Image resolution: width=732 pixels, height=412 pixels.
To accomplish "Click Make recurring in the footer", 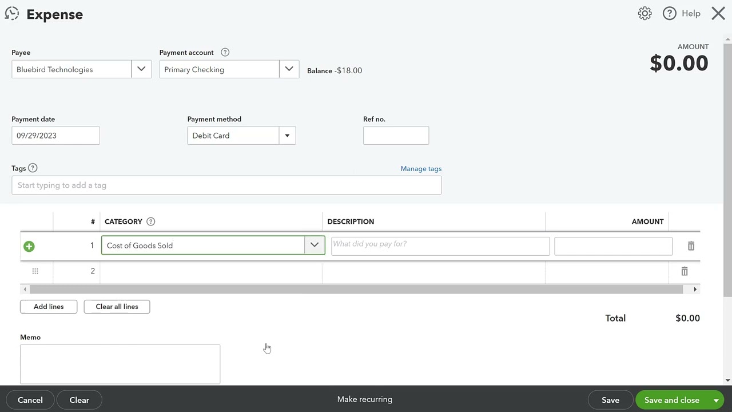I will (365, 399).
